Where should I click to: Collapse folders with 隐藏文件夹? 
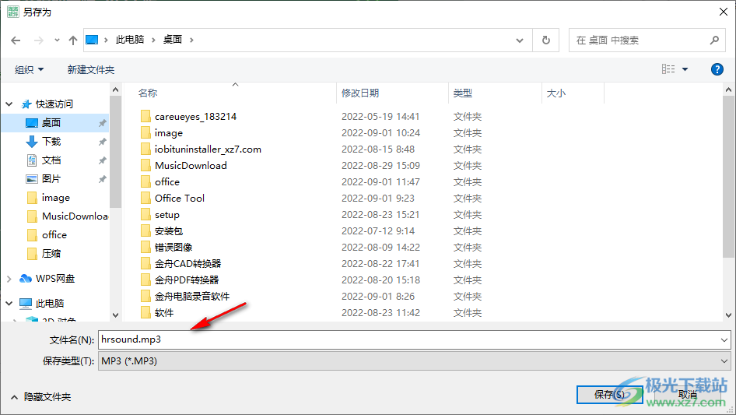40,397
